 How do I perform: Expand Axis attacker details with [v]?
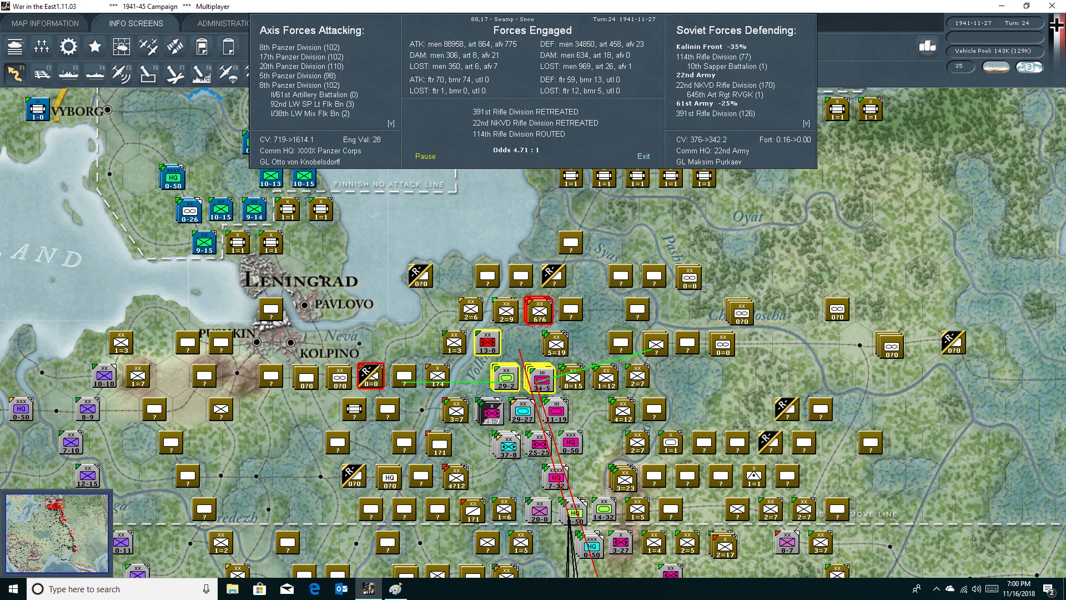(391, 123)
